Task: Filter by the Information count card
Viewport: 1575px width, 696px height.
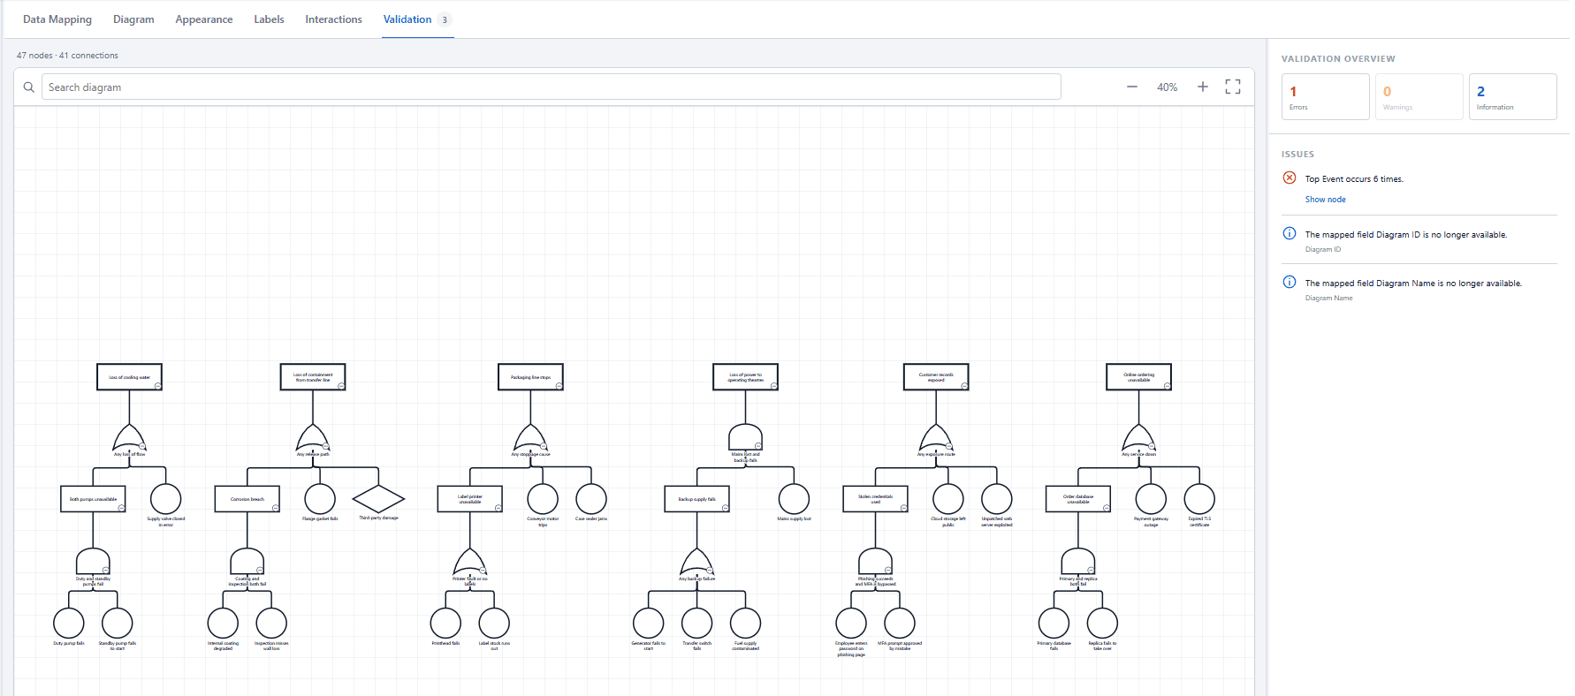Action: click(1512, 96)
